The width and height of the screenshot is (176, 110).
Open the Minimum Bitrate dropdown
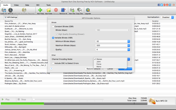point(112,41)
